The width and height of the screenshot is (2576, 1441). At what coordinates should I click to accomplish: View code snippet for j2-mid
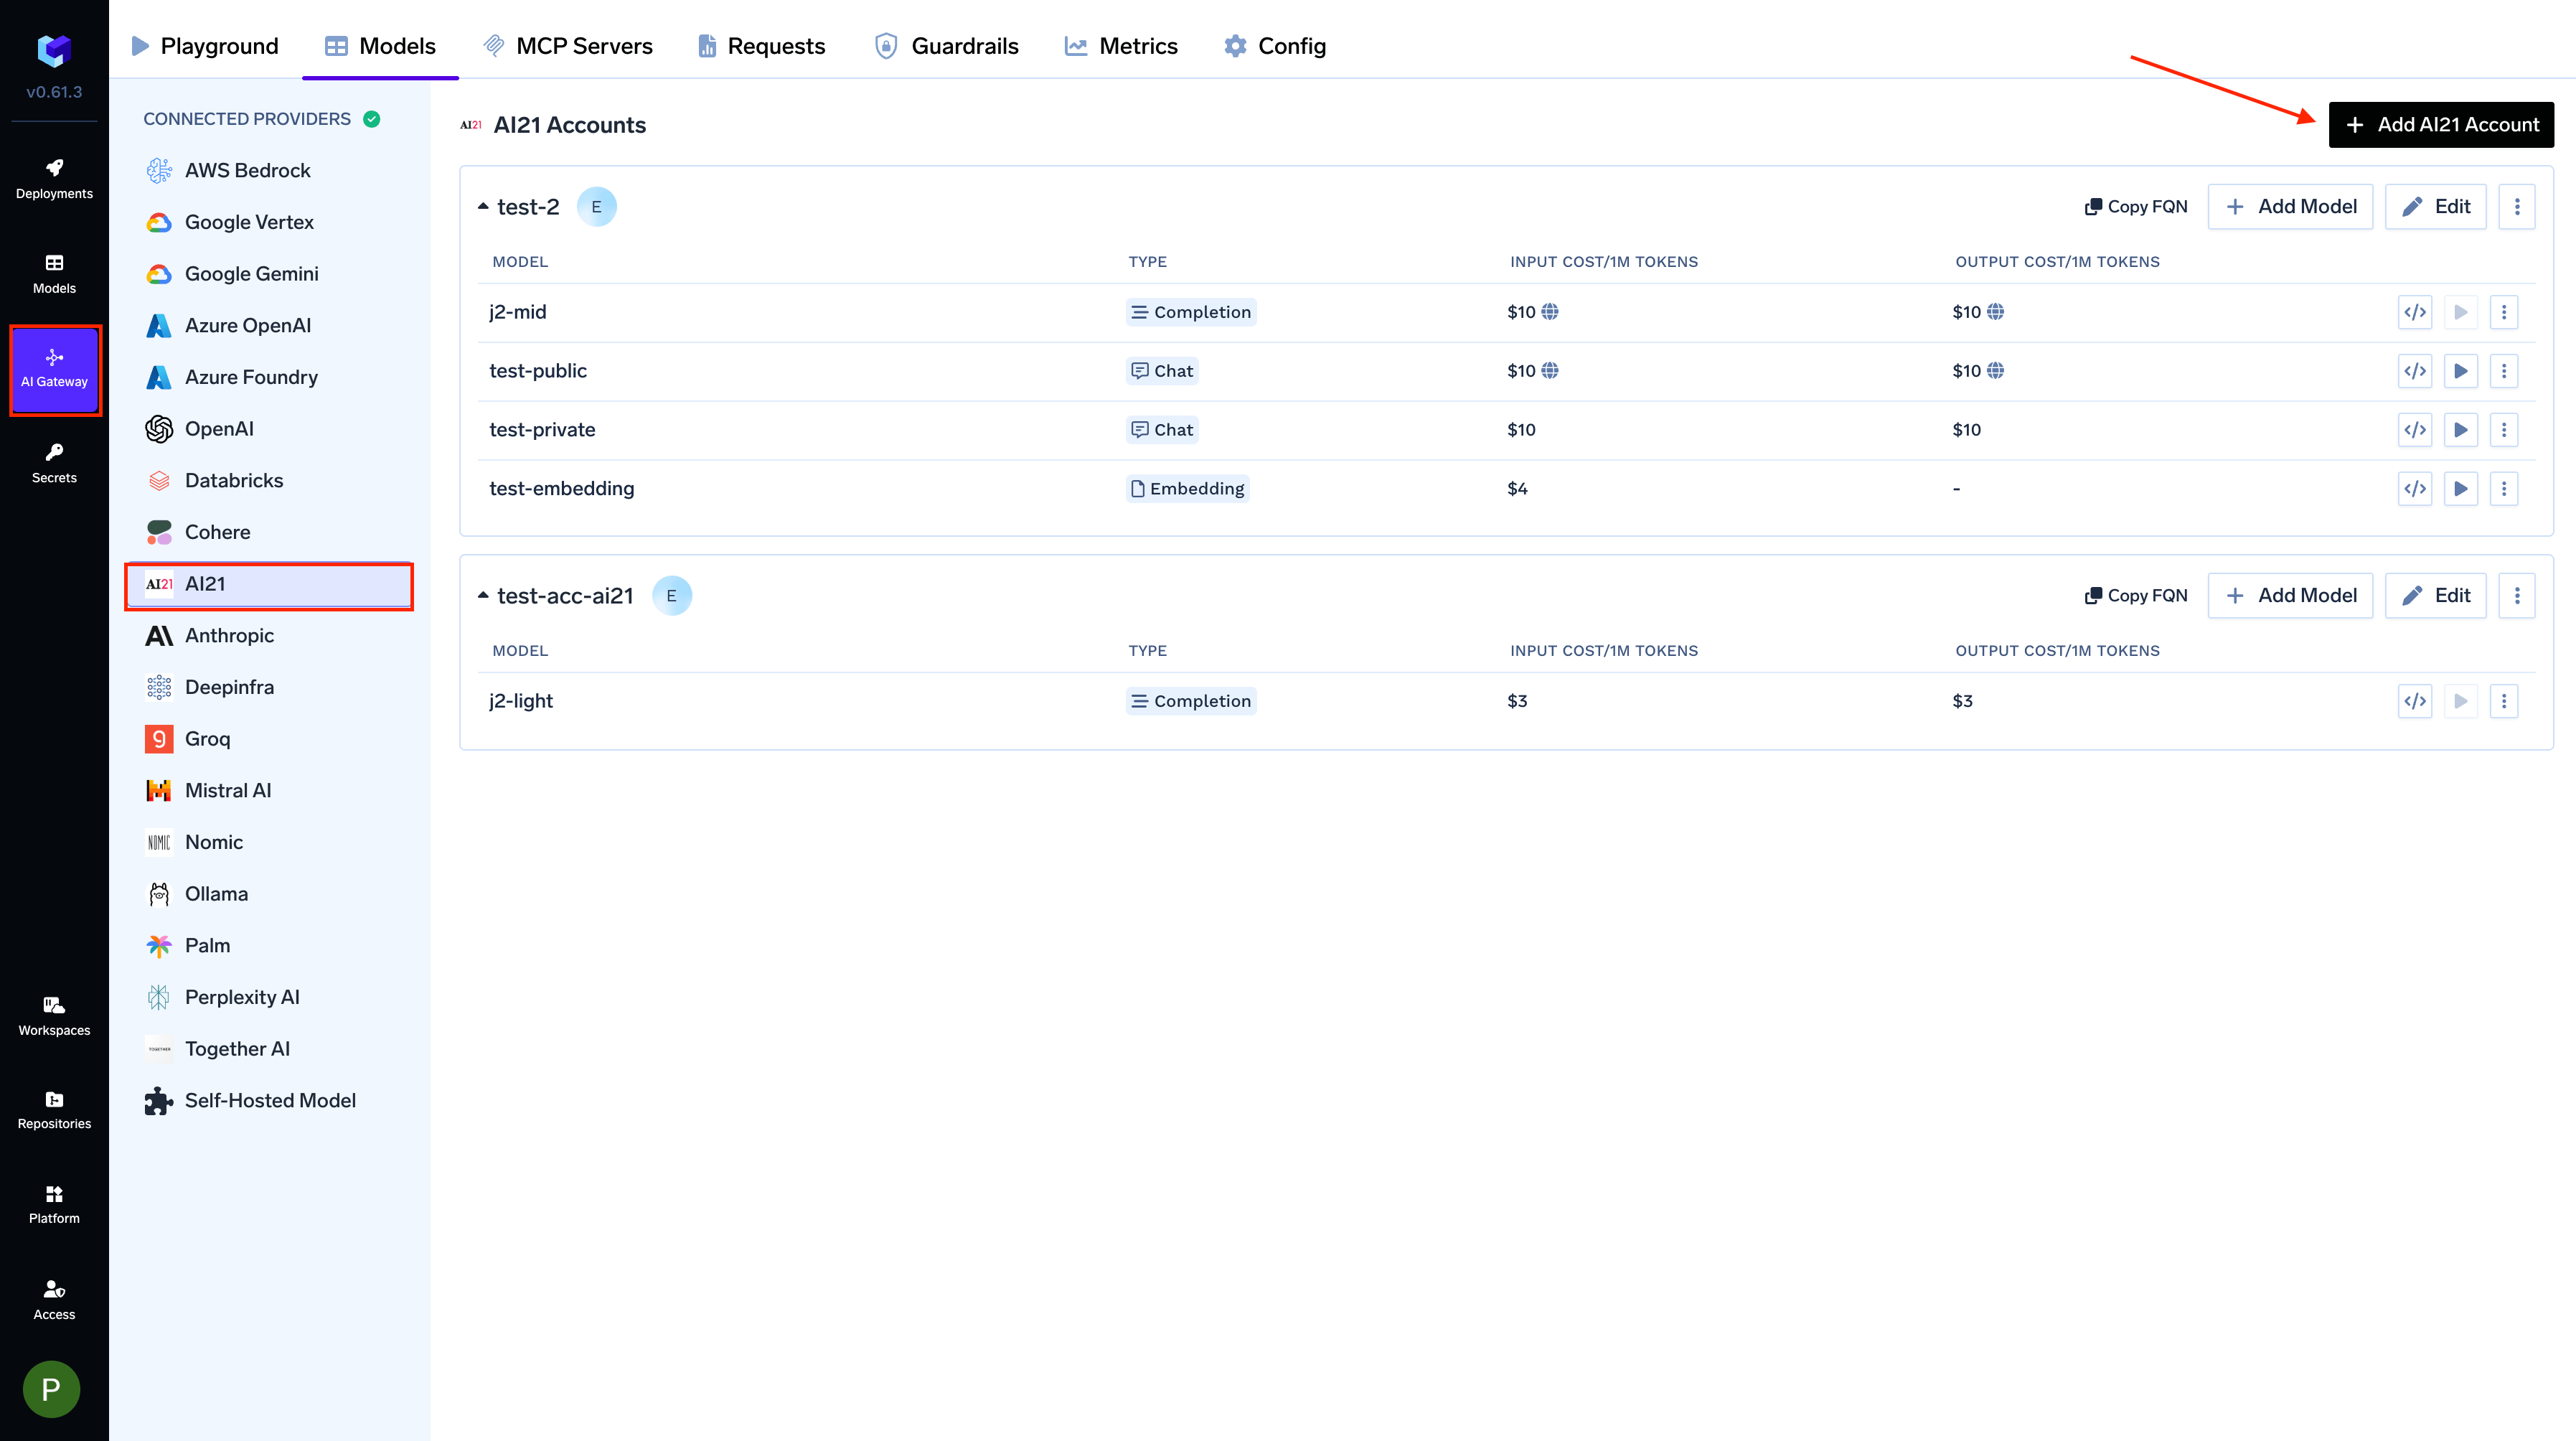point(2414,312)
